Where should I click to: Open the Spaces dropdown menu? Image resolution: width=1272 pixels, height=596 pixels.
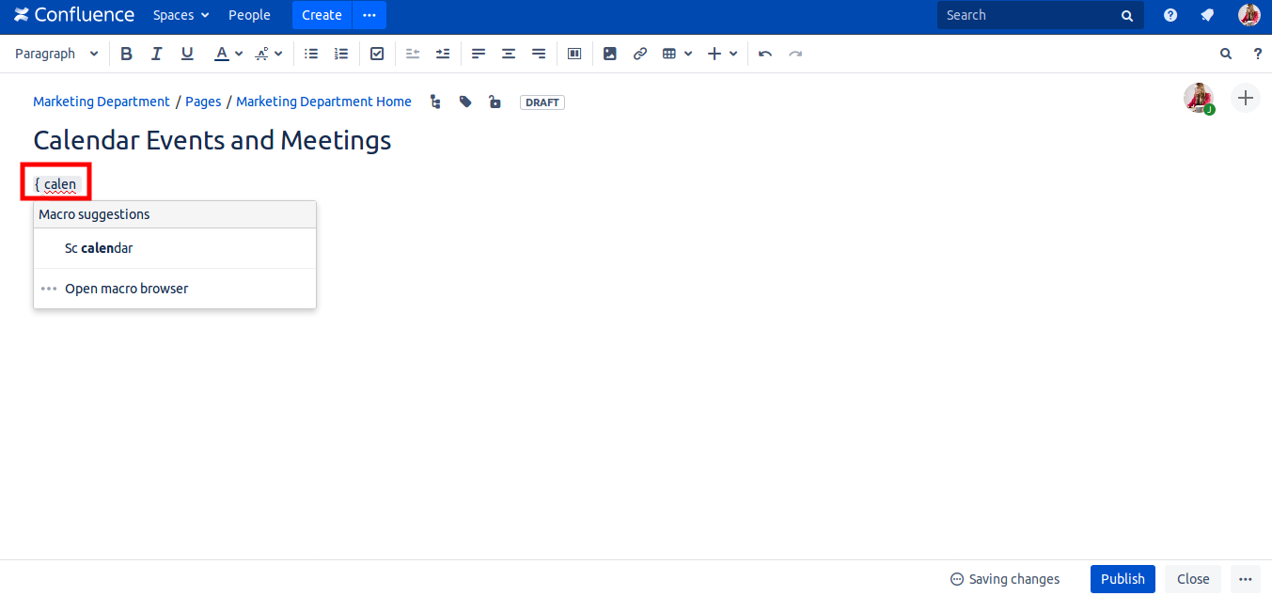pos(181,15)
